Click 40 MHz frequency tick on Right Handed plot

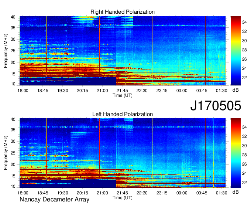[x=13, y=17]
